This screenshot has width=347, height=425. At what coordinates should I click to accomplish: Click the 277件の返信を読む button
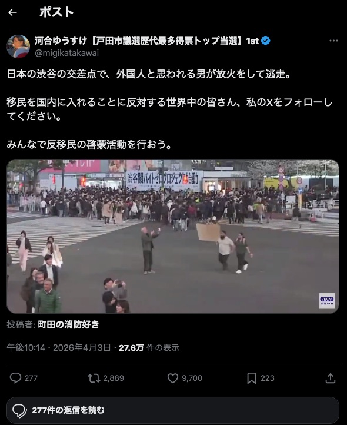[x=173, y=410]
